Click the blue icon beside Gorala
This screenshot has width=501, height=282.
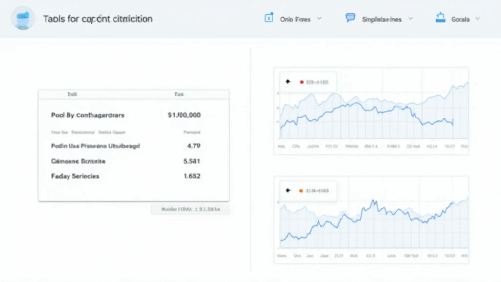point(440,18)
